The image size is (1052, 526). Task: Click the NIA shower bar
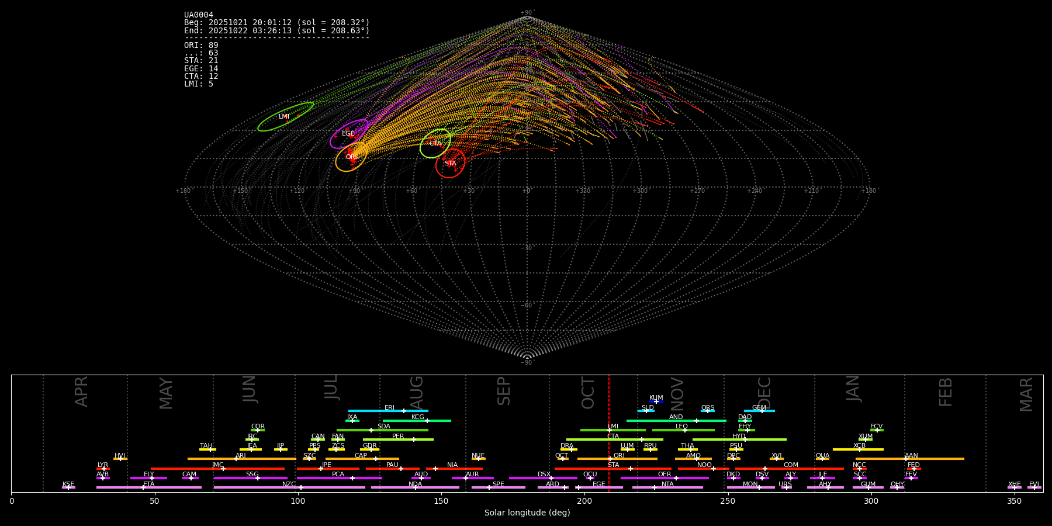[x=454, y=469]
